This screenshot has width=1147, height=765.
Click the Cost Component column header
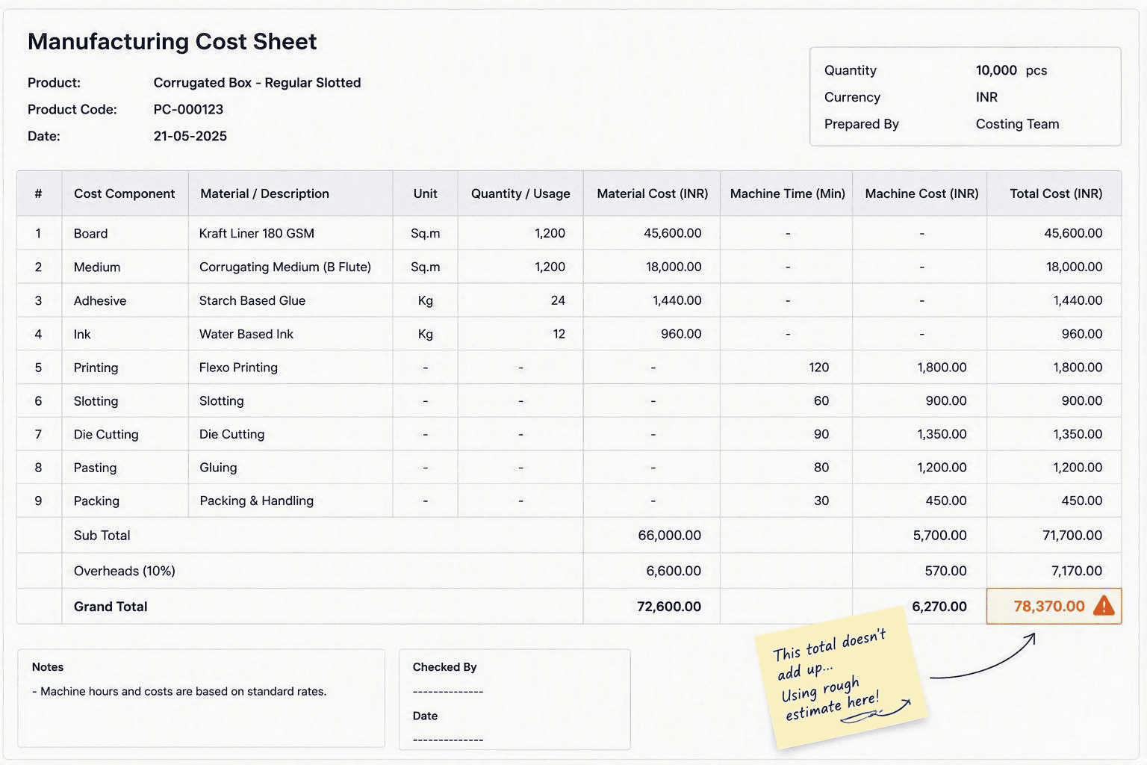click(x=124, y=193)
